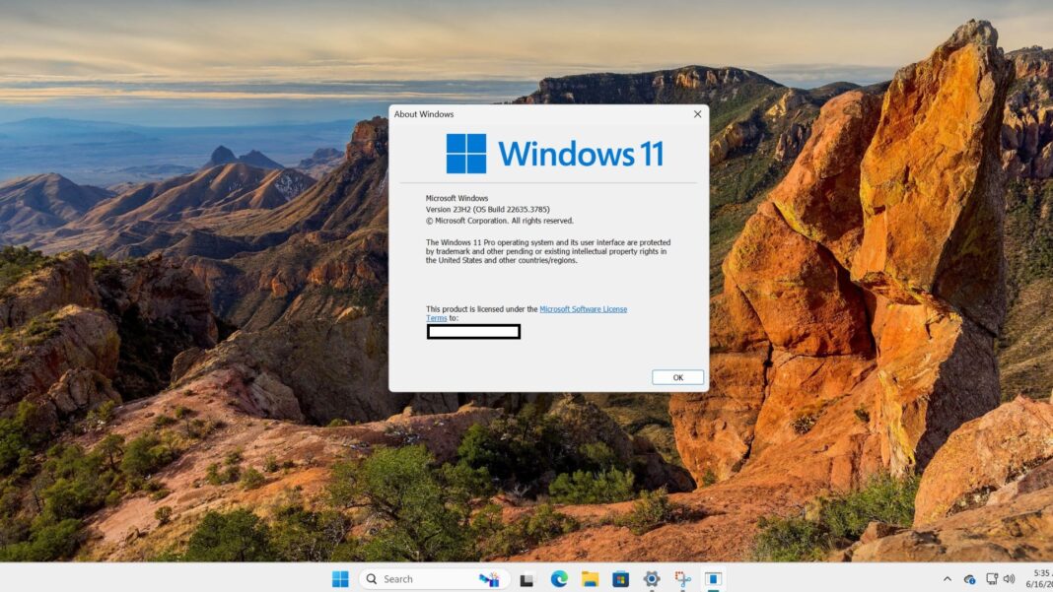The height and width of the screenshot is (592, 1053).
Task: Select the active app on the taskbar
Action: (713, 578)
